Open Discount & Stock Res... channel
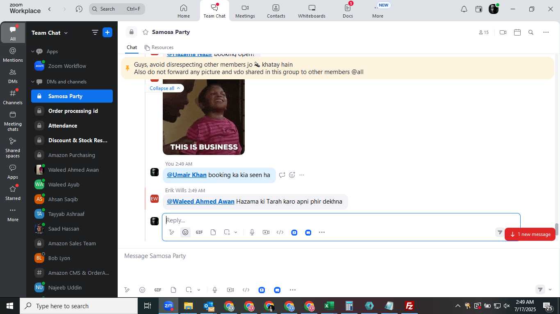This screenshot has height=314, width=560. tap(72, 140)
